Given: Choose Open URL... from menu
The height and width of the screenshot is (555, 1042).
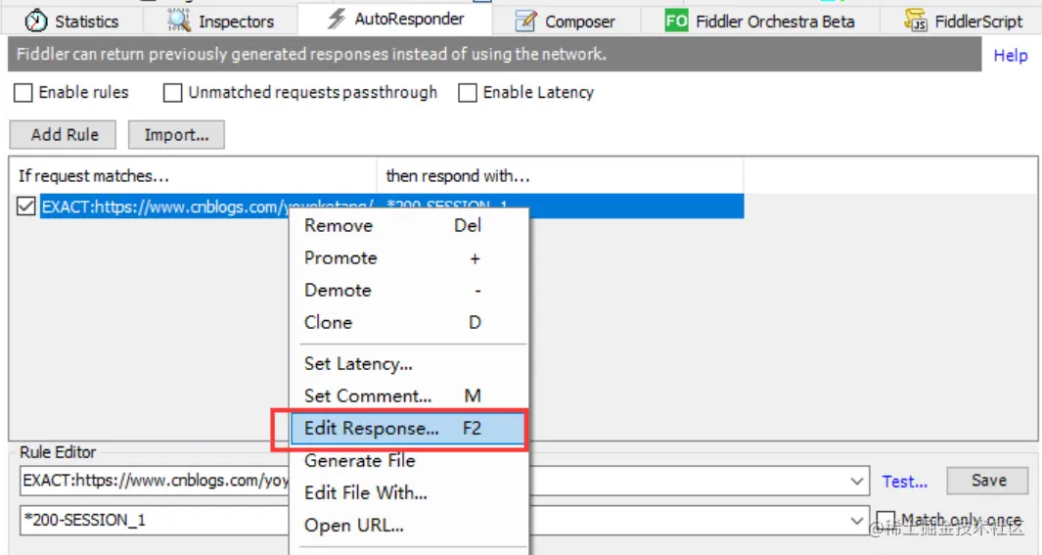Looking at the screenshot, I should [409, 526].
